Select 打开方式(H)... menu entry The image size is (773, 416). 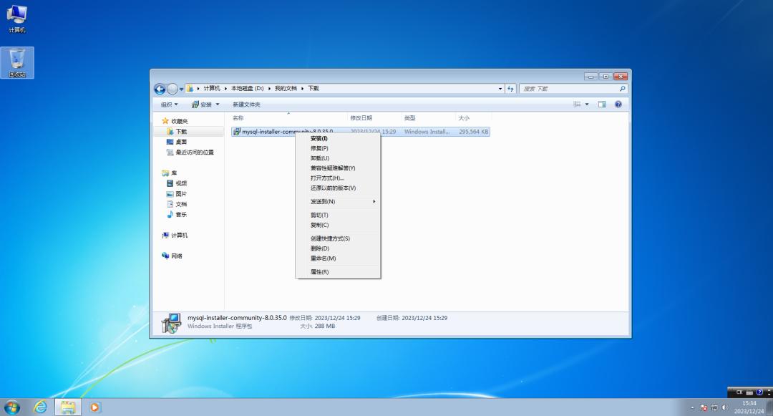tap(338, 178)
